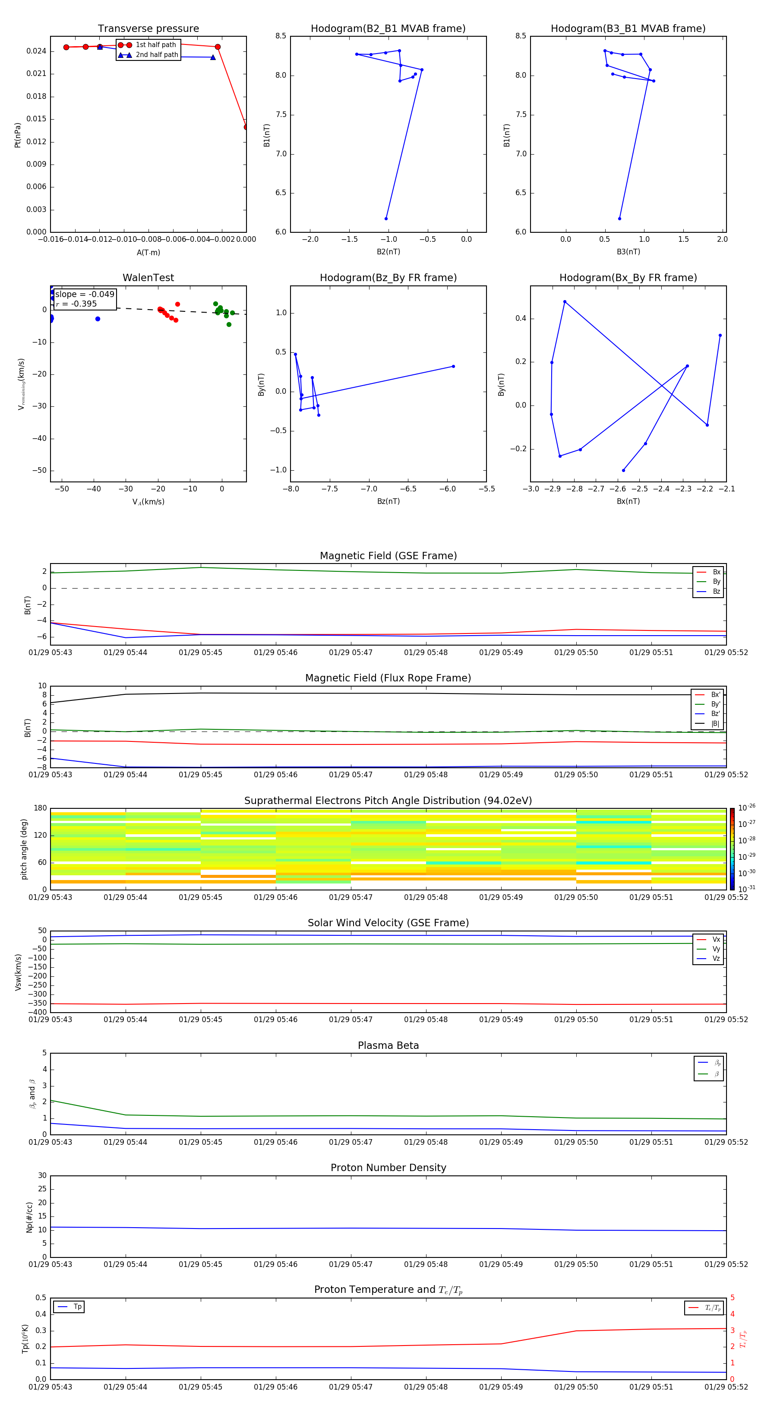
Task: Click the 'Bx(nT)' x-axis label
Action: click(628, 501)
